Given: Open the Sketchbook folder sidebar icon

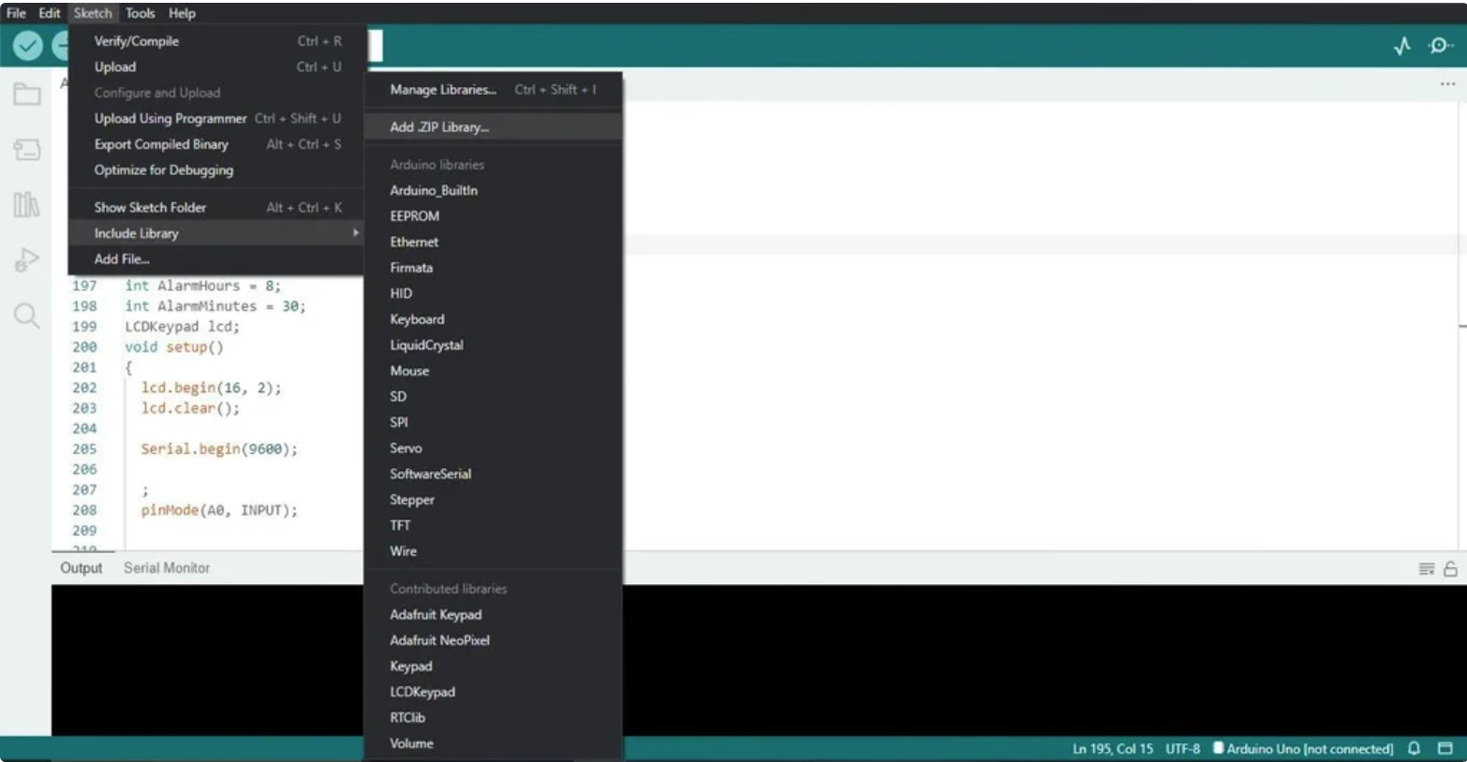Looking at the screenshot, I should (x=26, y=94).
